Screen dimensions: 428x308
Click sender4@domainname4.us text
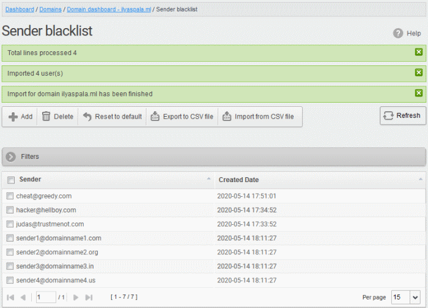click(x=56, y=280)
